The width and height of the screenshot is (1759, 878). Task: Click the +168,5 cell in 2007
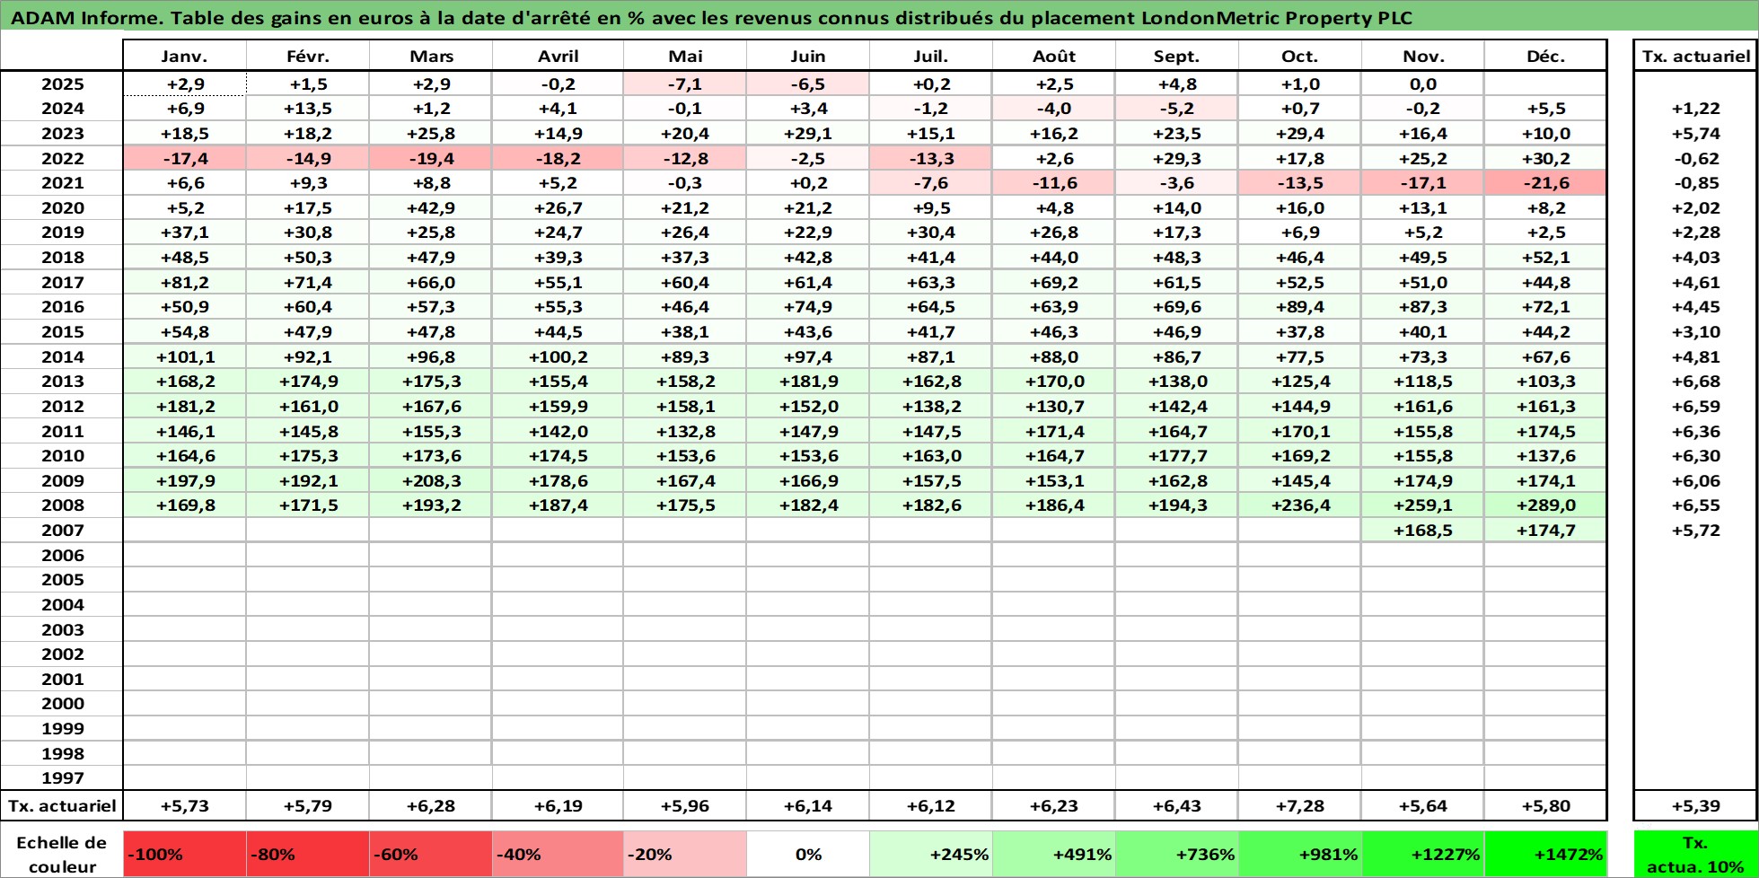(1423, 530)
